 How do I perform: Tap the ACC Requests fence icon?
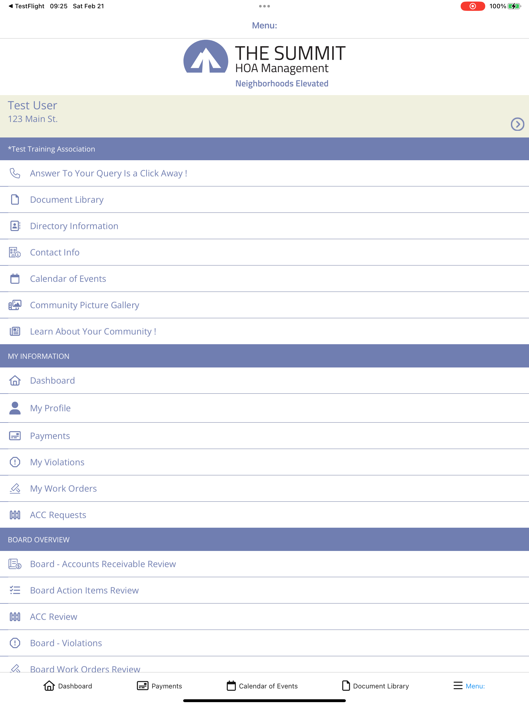[x=15, y=515]
